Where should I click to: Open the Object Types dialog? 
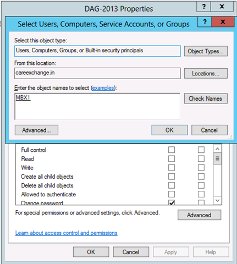point(206,51)
